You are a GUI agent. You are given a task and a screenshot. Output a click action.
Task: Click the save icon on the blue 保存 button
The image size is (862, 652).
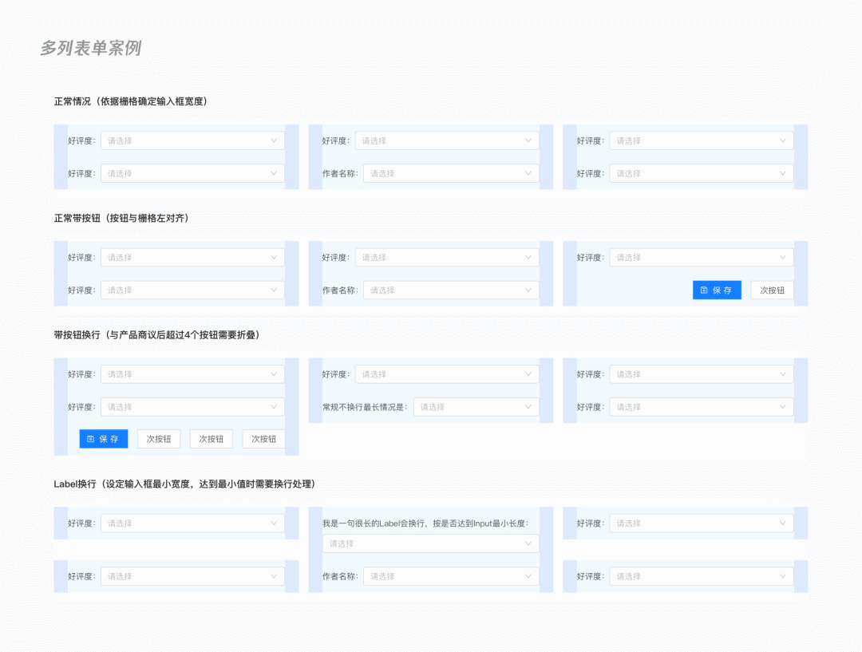click(x=704, y=290)
